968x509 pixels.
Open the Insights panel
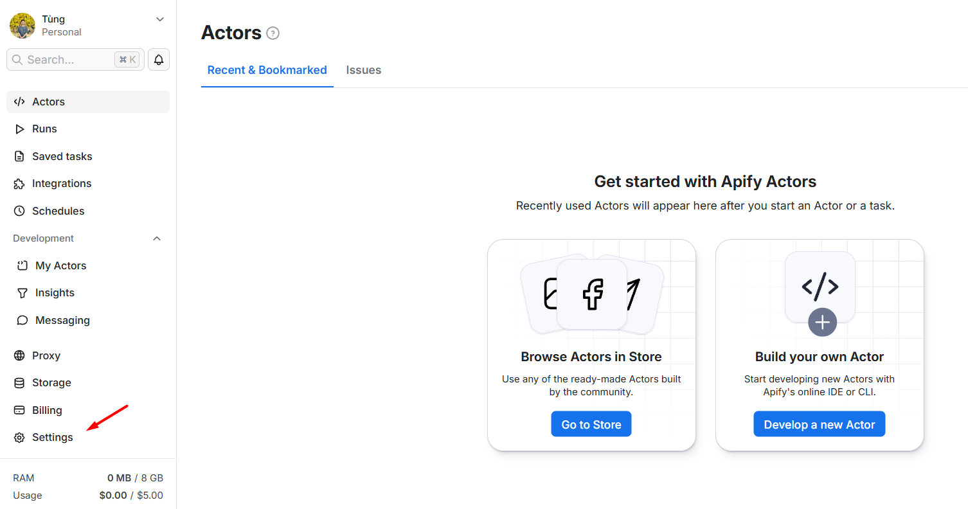55,292
